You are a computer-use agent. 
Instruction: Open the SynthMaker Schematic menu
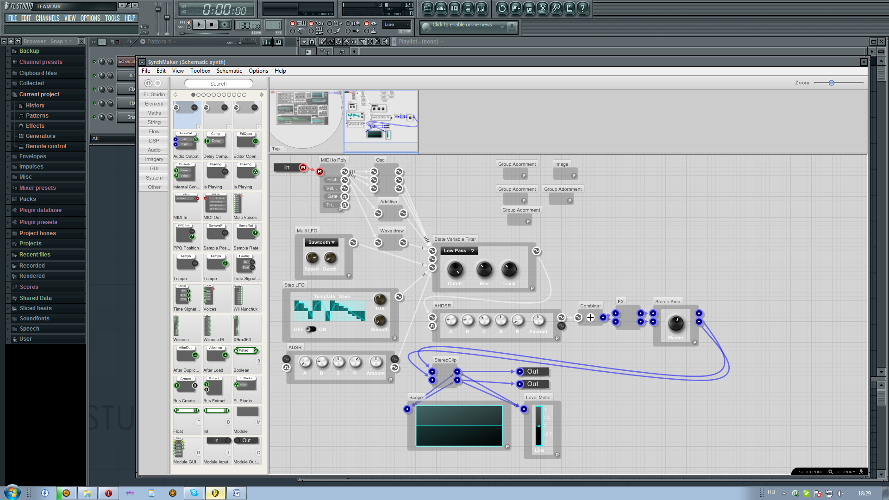(229, 71)
